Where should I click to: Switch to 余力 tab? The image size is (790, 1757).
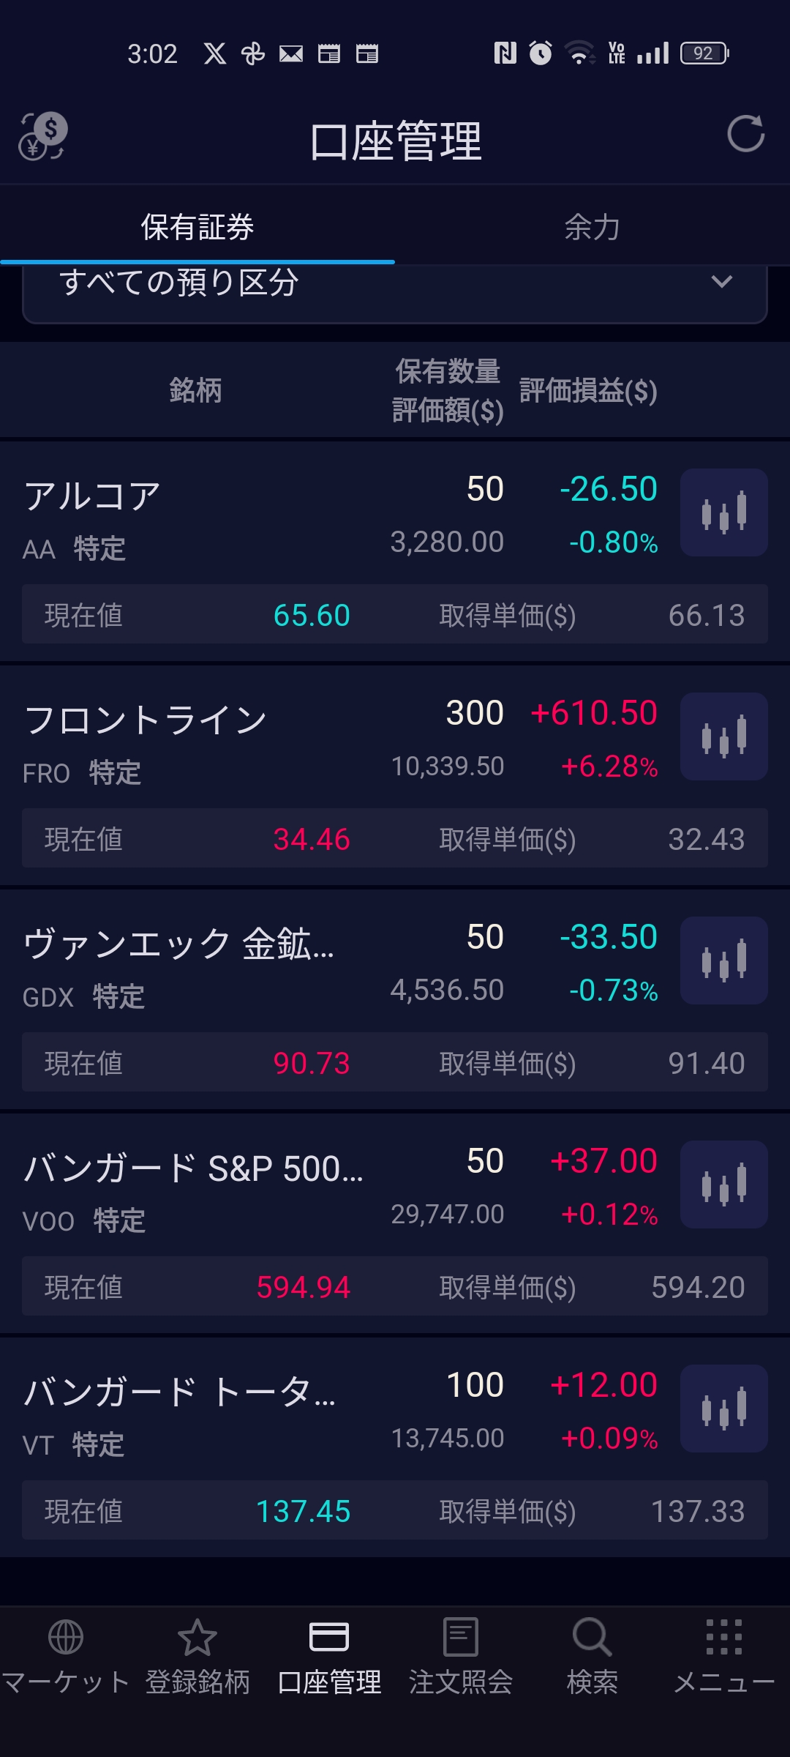pyautogui.click(x=592, y=227)
